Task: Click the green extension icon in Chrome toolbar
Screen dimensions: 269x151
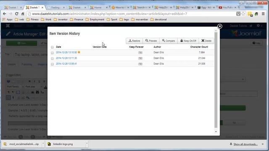Action: [x=256, y=14]
